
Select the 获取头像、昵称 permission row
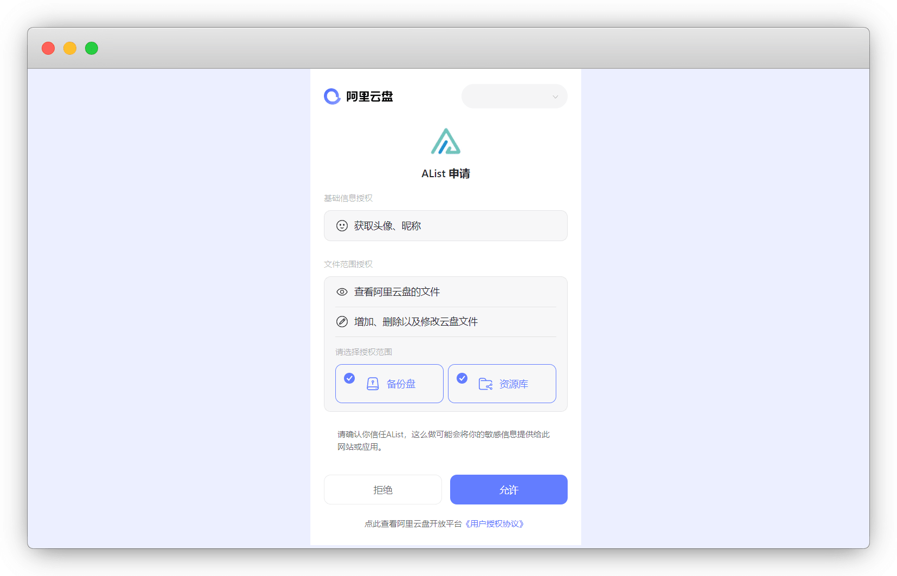445,226
